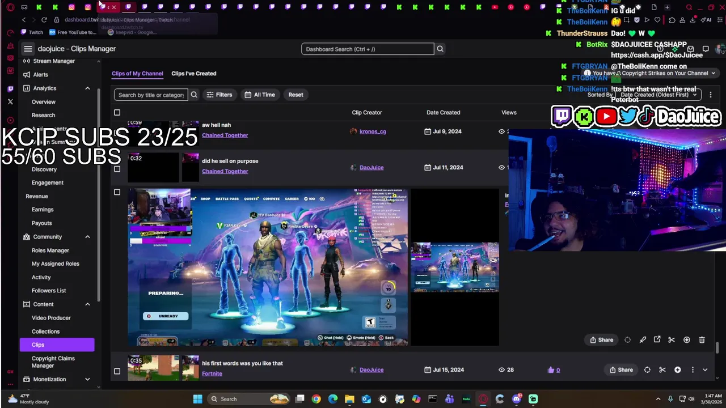Collapse the Analytics section
This screenshot has width=726, height=408.
(x=87, y=88)
